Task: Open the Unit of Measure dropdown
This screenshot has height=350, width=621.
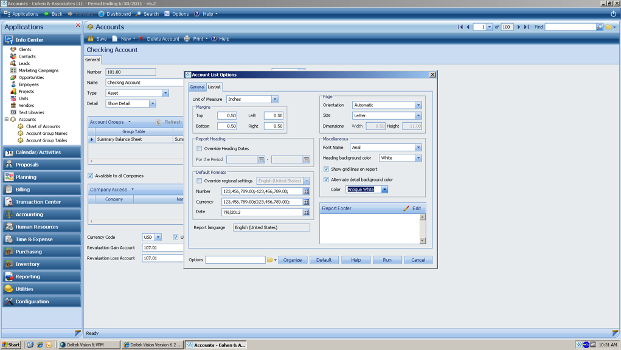Action: 274,99
